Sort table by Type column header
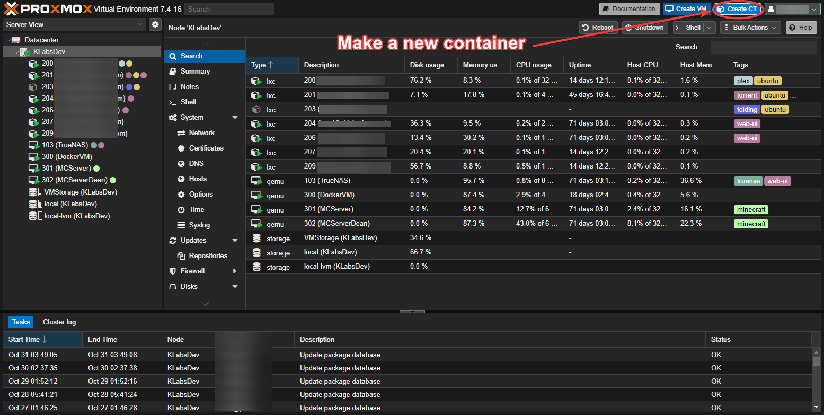The width and height of the screenshot is (824, 415). tap(272, 65)
